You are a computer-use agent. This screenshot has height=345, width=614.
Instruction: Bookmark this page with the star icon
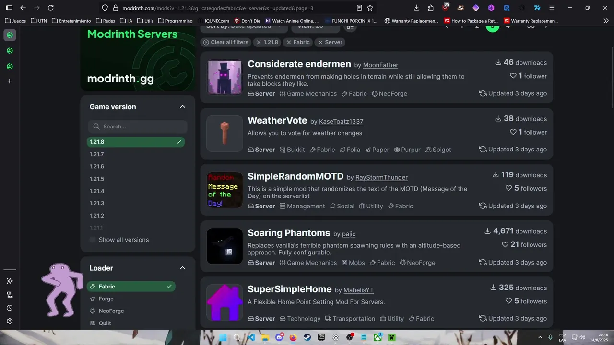pos(370,8)
